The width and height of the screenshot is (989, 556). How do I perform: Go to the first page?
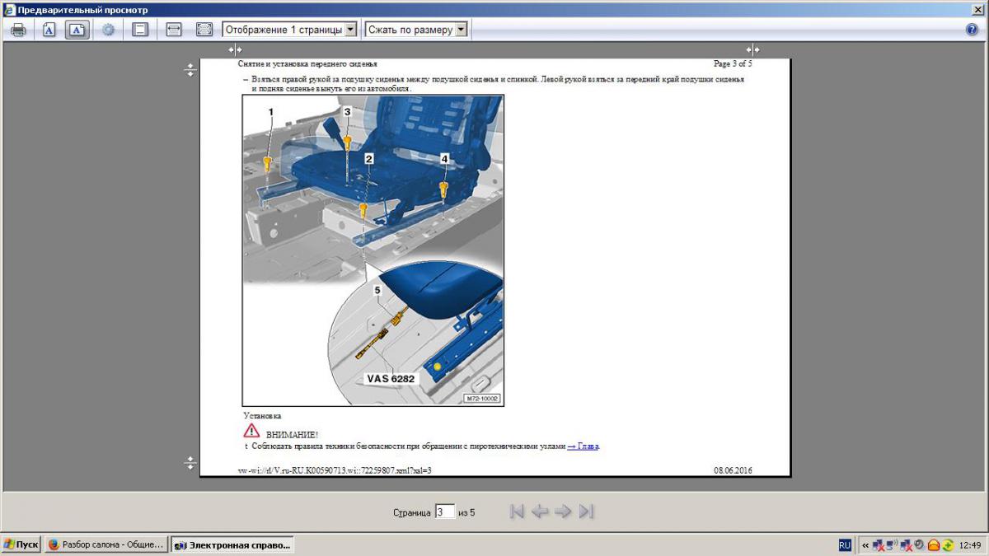tap(517, 512)
